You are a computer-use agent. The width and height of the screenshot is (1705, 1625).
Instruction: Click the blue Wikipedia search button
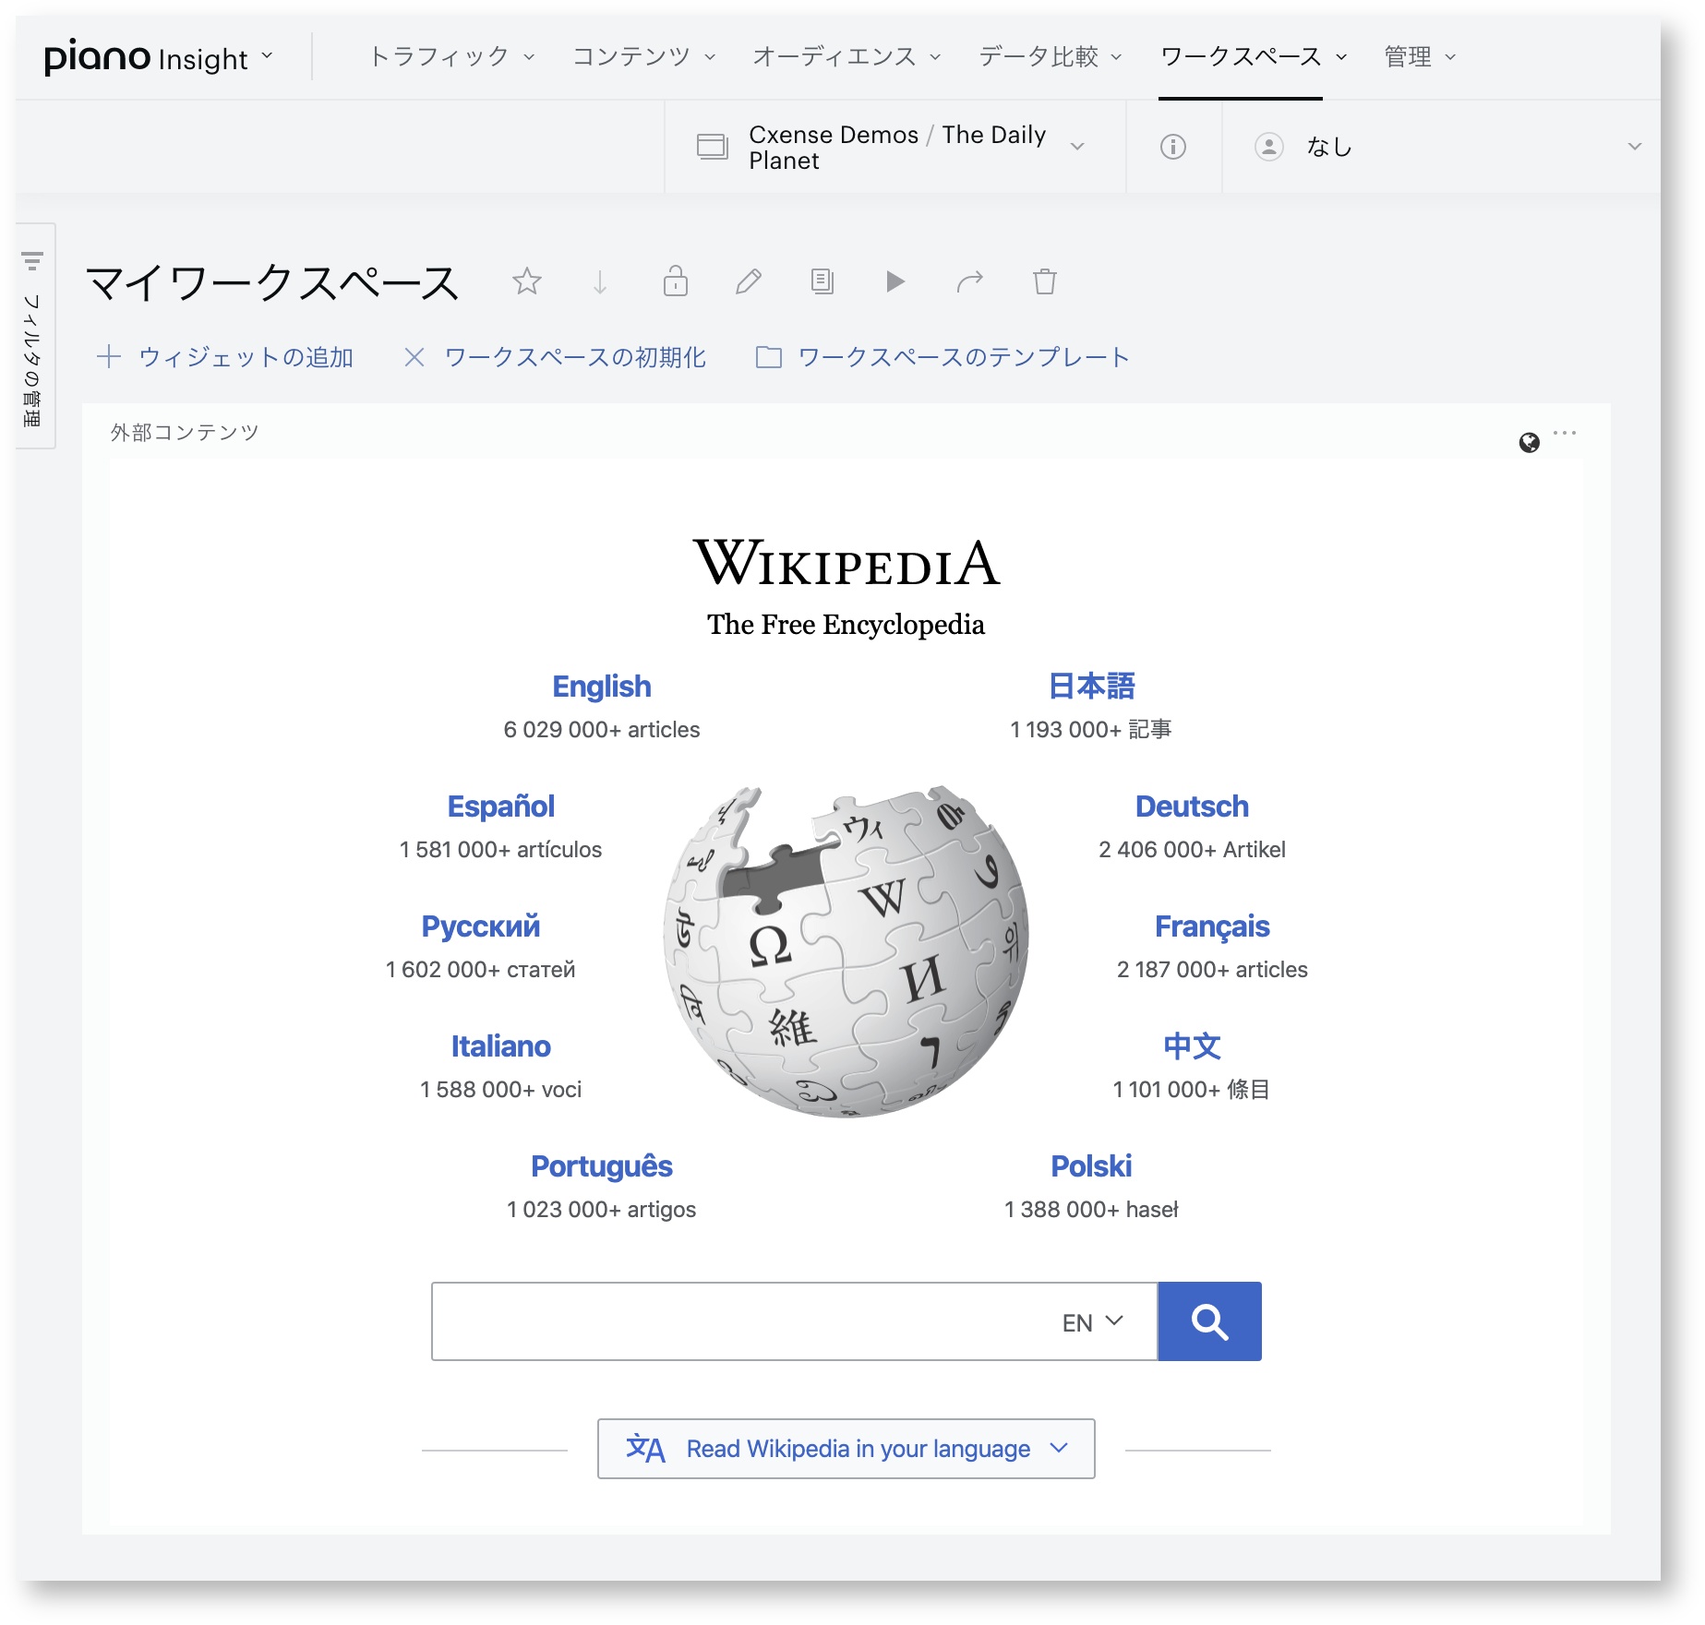1209,1321
